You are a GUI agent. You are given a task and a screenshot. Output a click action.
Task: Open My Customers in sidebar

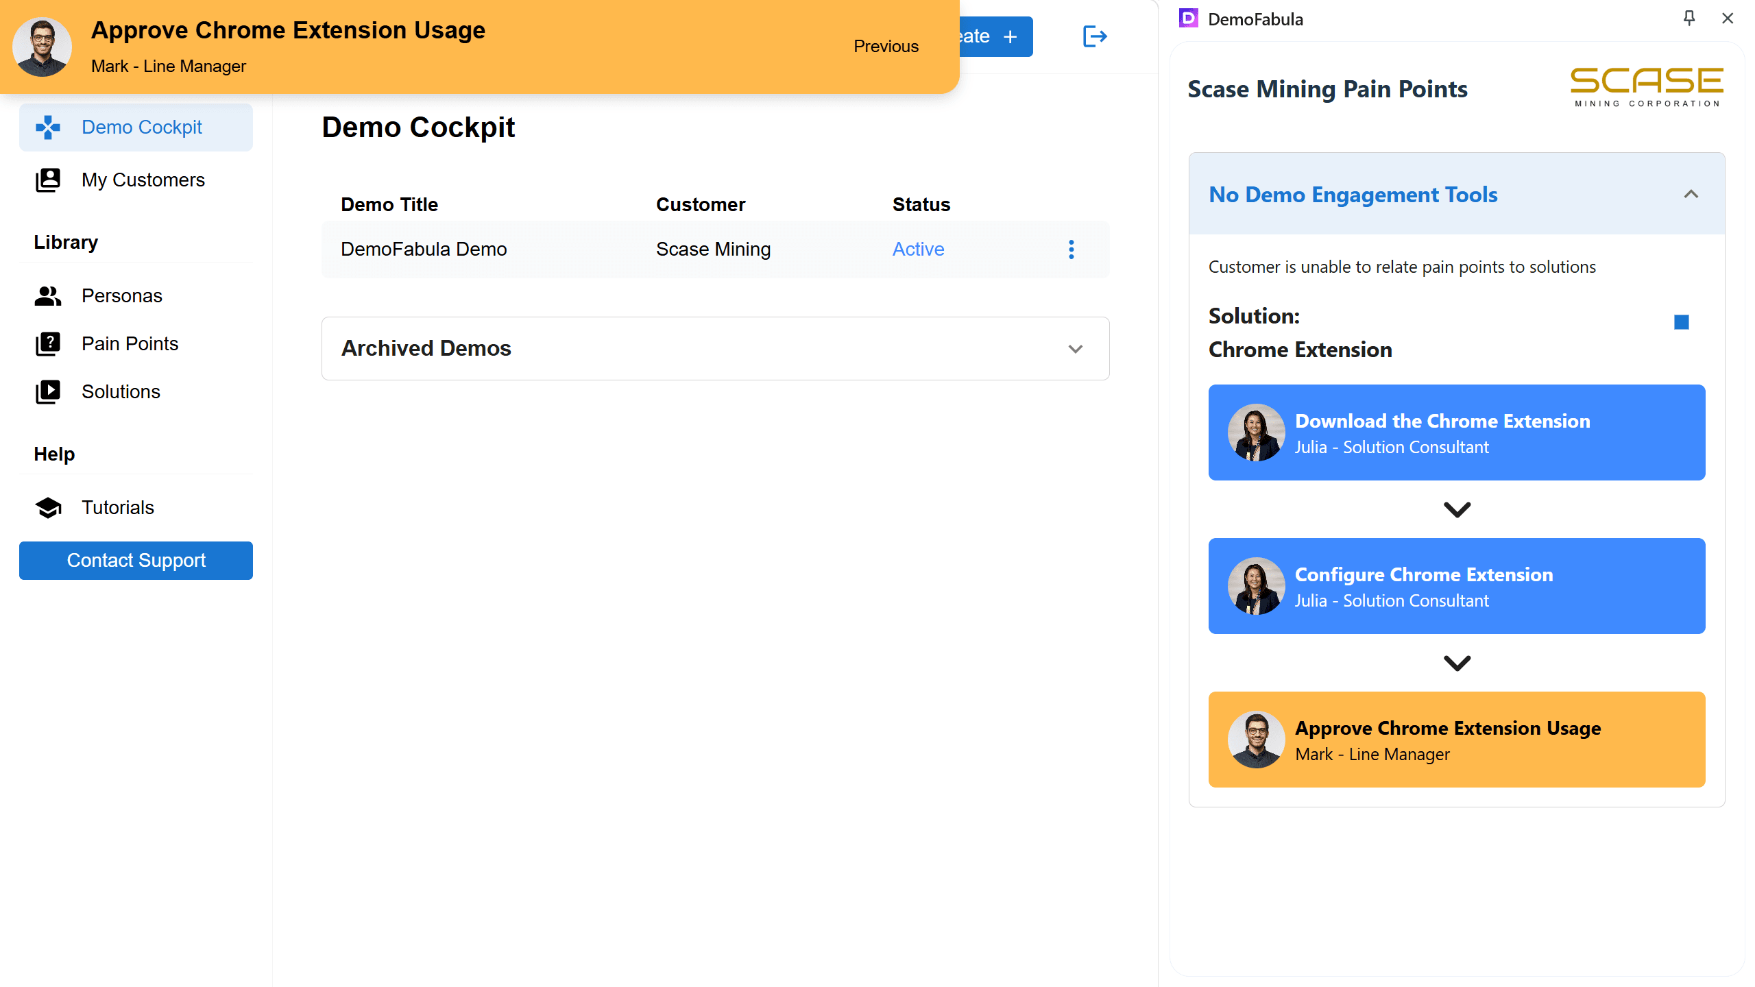point(143,180)
